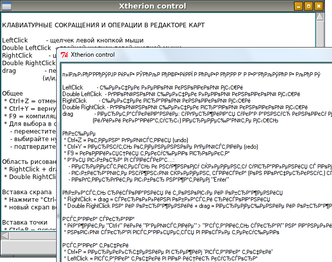Click "Double RightClick -" line in the front window
The width and height of the screenshot is (332, 262).
(185, 107)
